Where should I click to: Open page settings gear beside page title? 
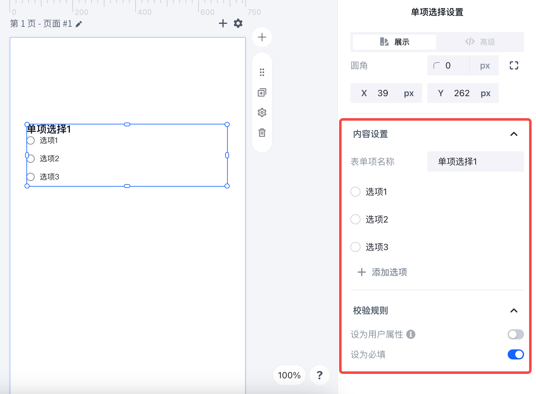pos(238,23)
